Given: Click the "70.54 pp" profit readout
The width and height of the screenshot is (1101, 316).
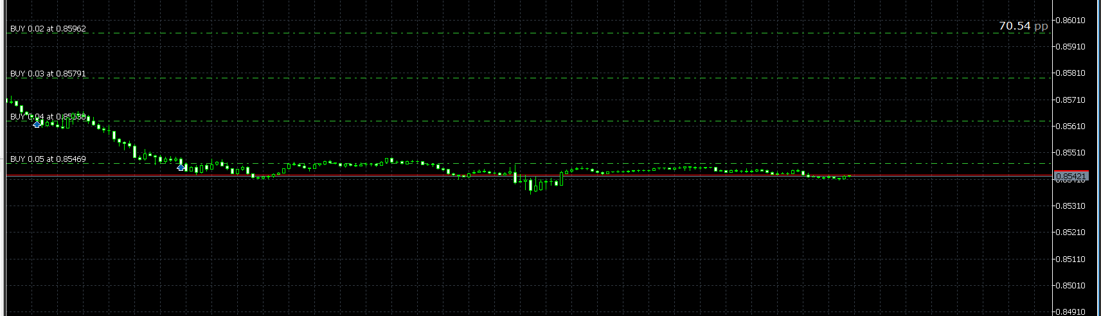Looking at the screenshot, I should pos(1023,26).
